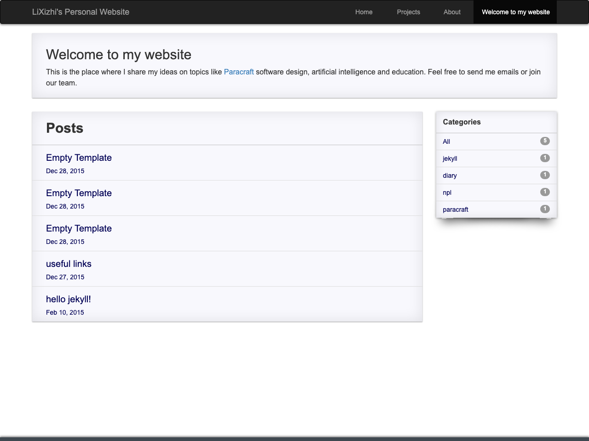Click the count badge beside paracraft category

[545, 209]
